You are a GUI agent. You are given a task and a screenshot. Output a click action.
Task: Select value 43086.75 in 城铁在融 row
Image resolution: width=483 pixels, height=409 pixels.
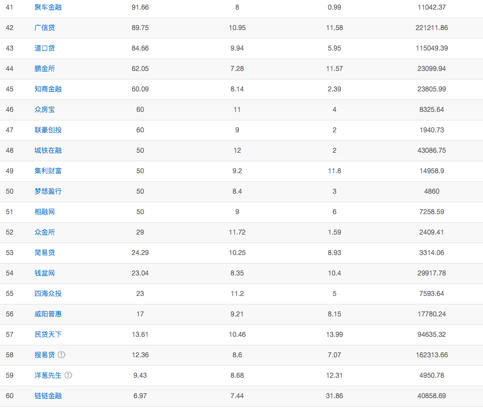pos(432,151)
